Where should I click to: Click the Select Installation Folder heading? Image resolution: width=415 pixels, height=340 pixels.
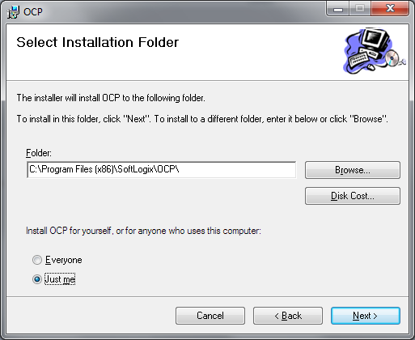pos(97,42)
